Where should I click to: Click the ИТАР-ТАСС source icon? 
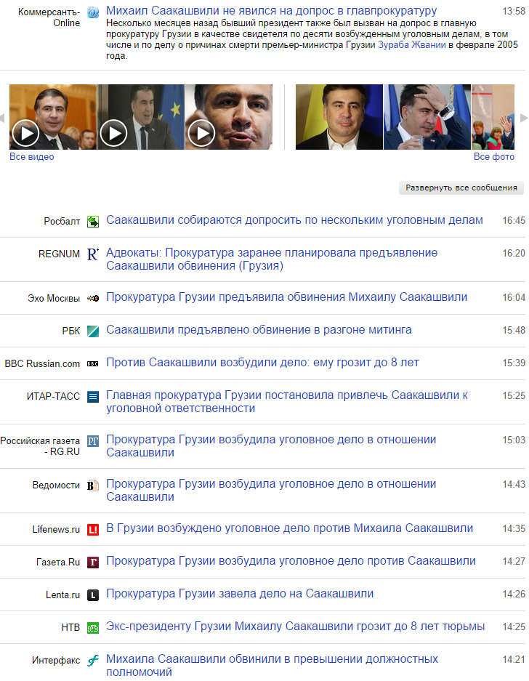[93, 397]
